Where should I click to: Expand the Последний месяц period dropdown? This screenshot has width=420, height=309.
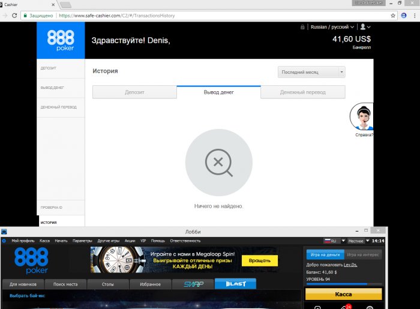[311, 72]
